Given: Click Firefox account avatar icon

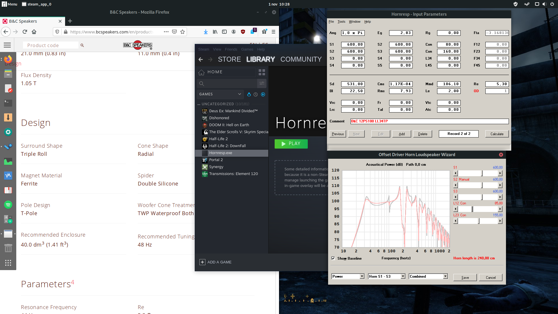Looking at the screenshot, I should pyautogui.click(x=234, y=32).
